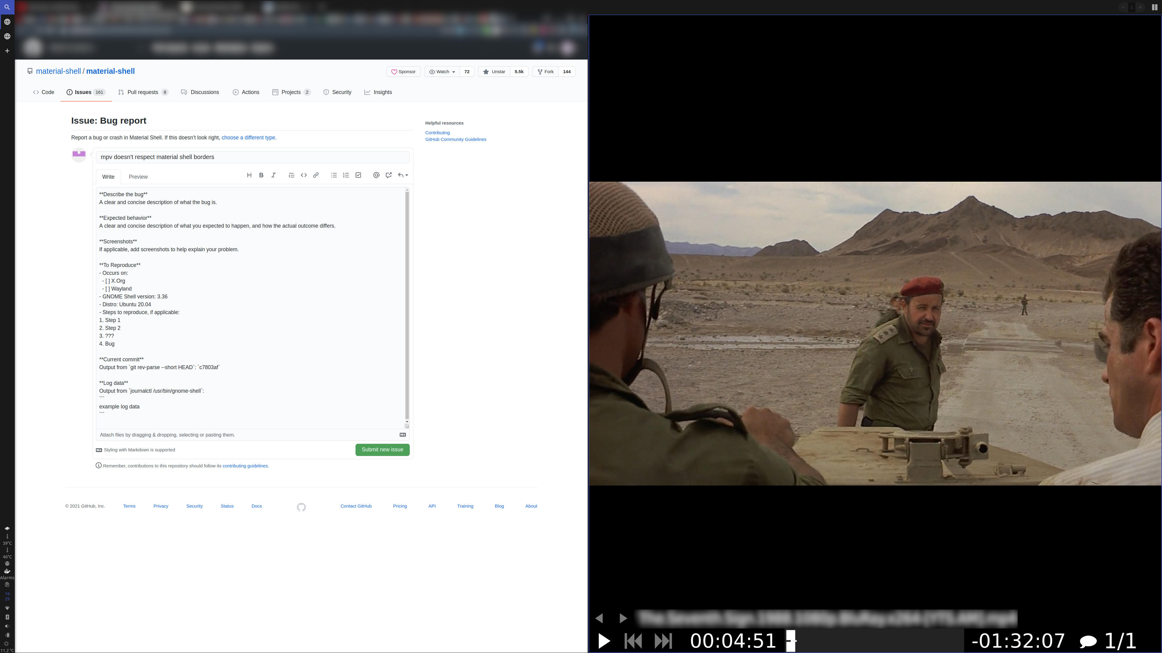The height and width of the screenshot is (653, 1162).
Task: Mention a user with the @ icon
Action: point(376,175)
